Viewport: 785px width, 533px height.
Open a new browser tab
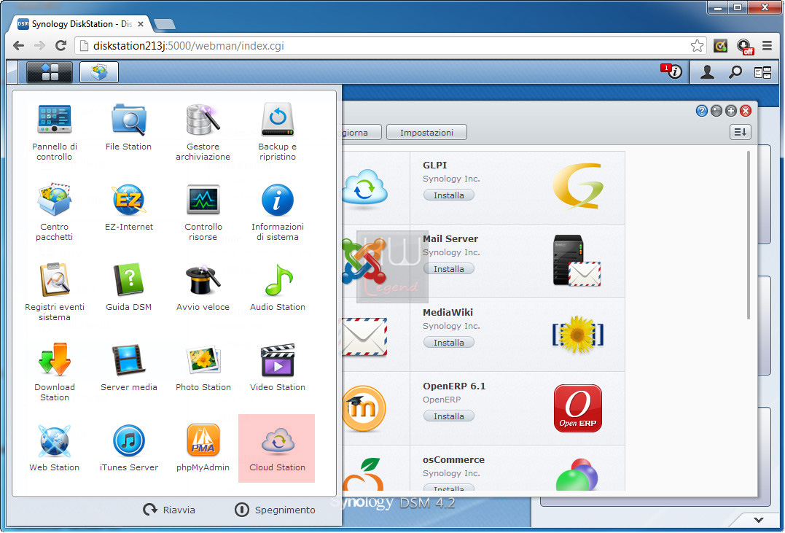coord(164,24)
